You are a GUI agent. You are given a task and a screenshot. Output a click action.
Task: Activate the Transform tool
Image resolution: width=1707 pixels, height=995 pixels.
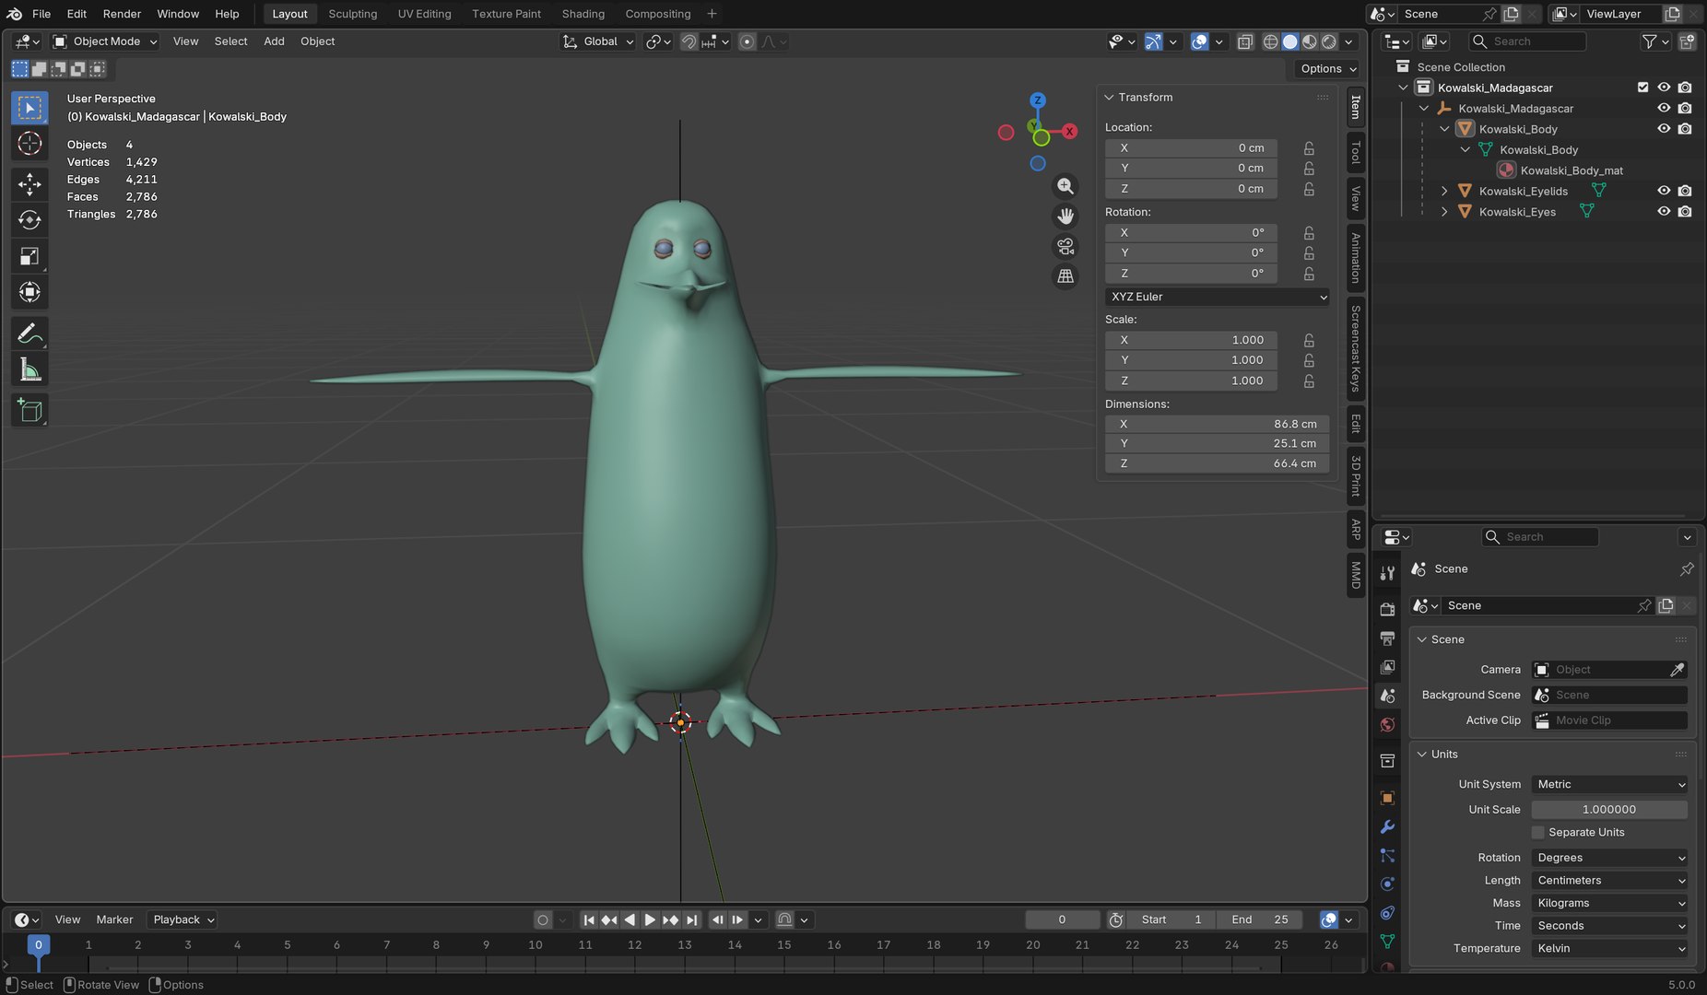click(29, 292)
